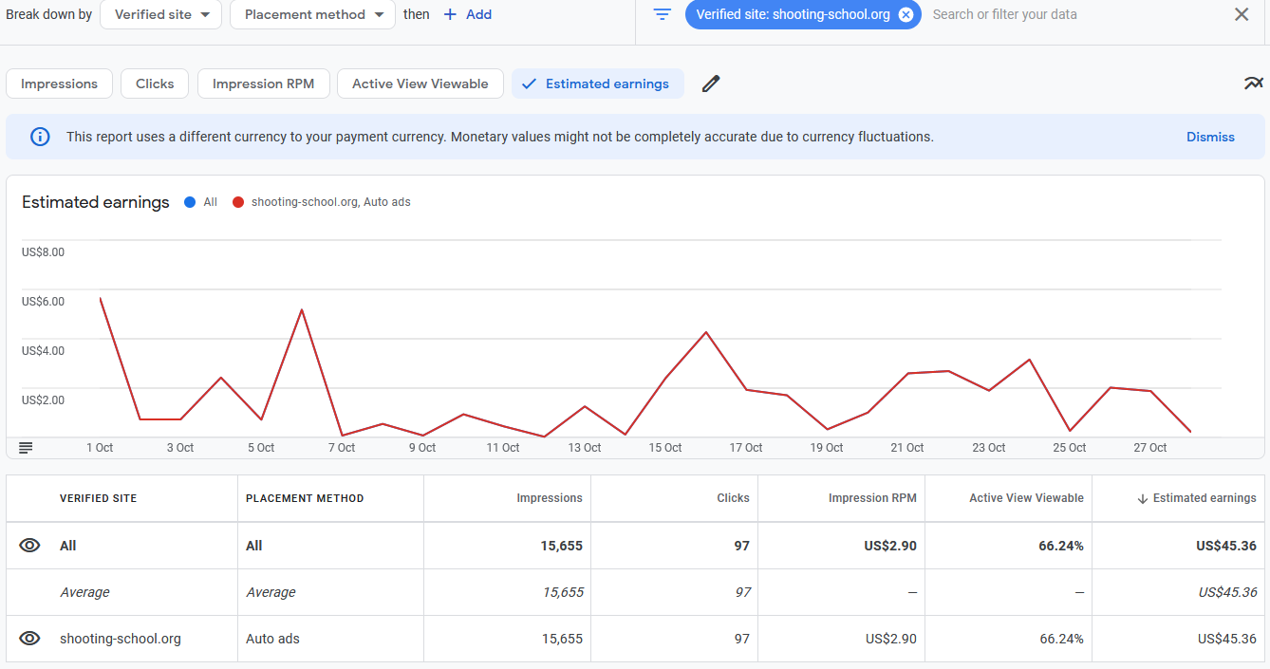Image resolution: width=1270 pixels, height=669 pixels.
Task: Click the chart peak at 16 Oct
Action: pos(705,332)
